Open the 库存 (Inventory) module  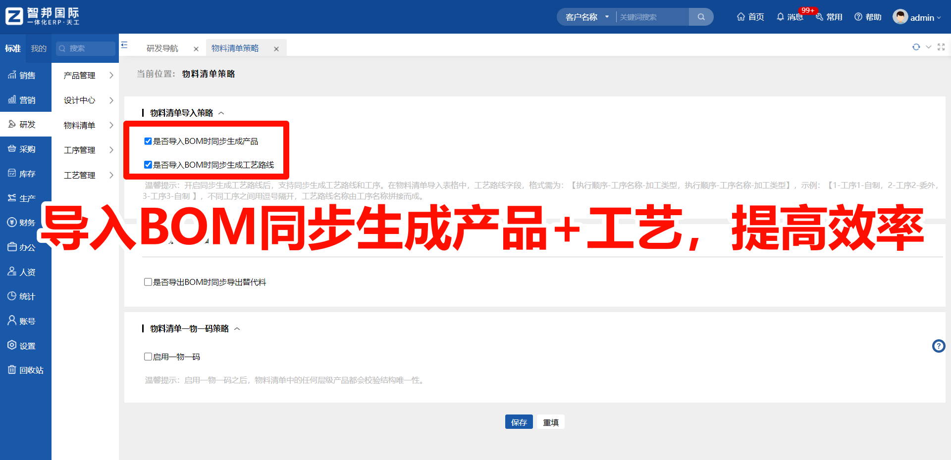(x=26, y=173)
